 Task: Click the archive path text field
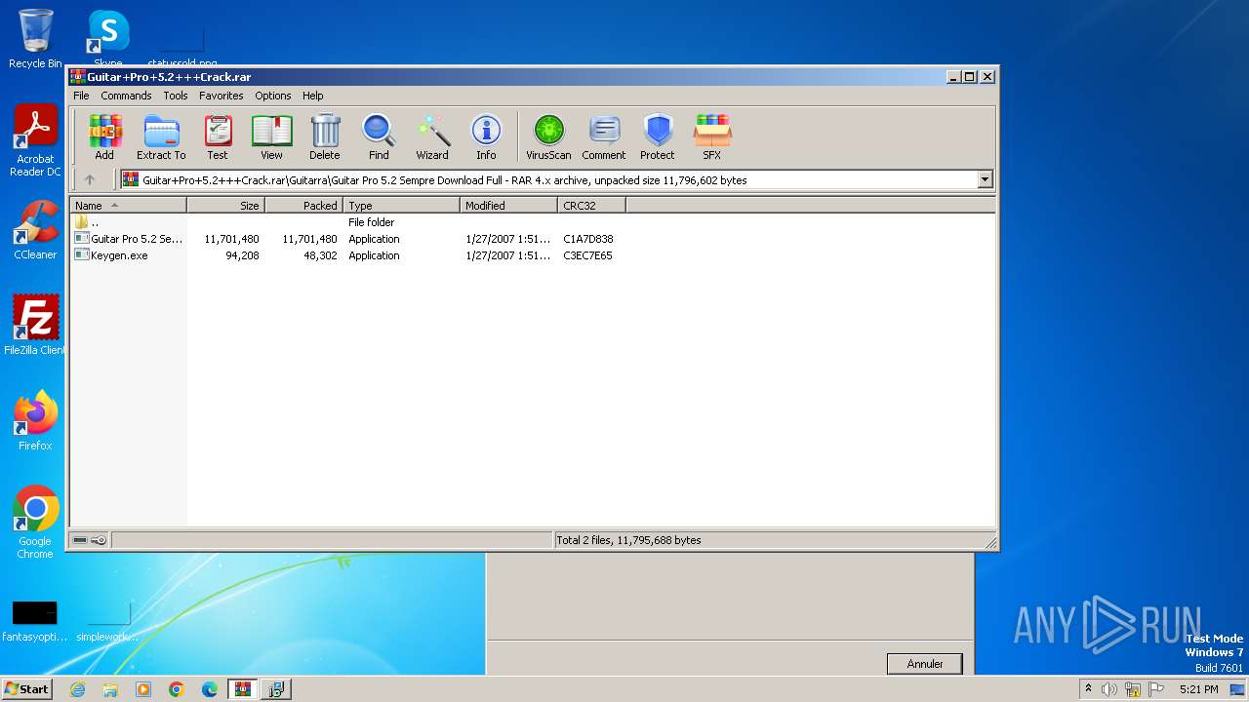point(549,179)
